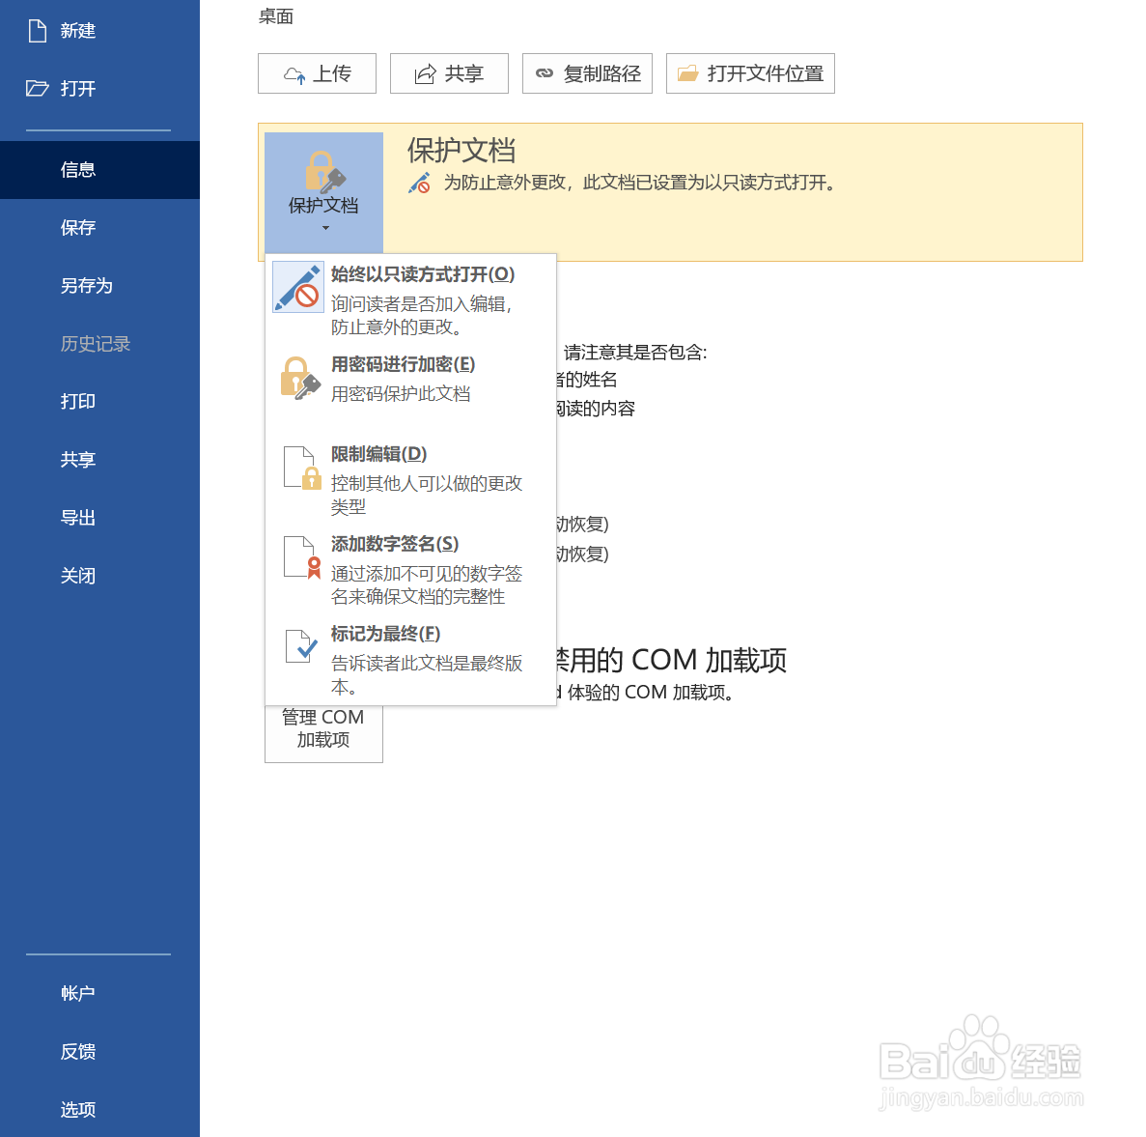Click the digital signature badge icon
The width and height of the screenshot is (1146, 1137).
[300, 558]
